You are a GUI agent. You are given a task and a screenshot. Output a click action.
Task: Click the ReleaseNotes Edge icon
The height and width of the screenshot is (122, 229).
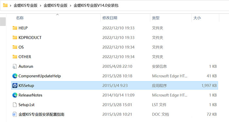(15, 95)
